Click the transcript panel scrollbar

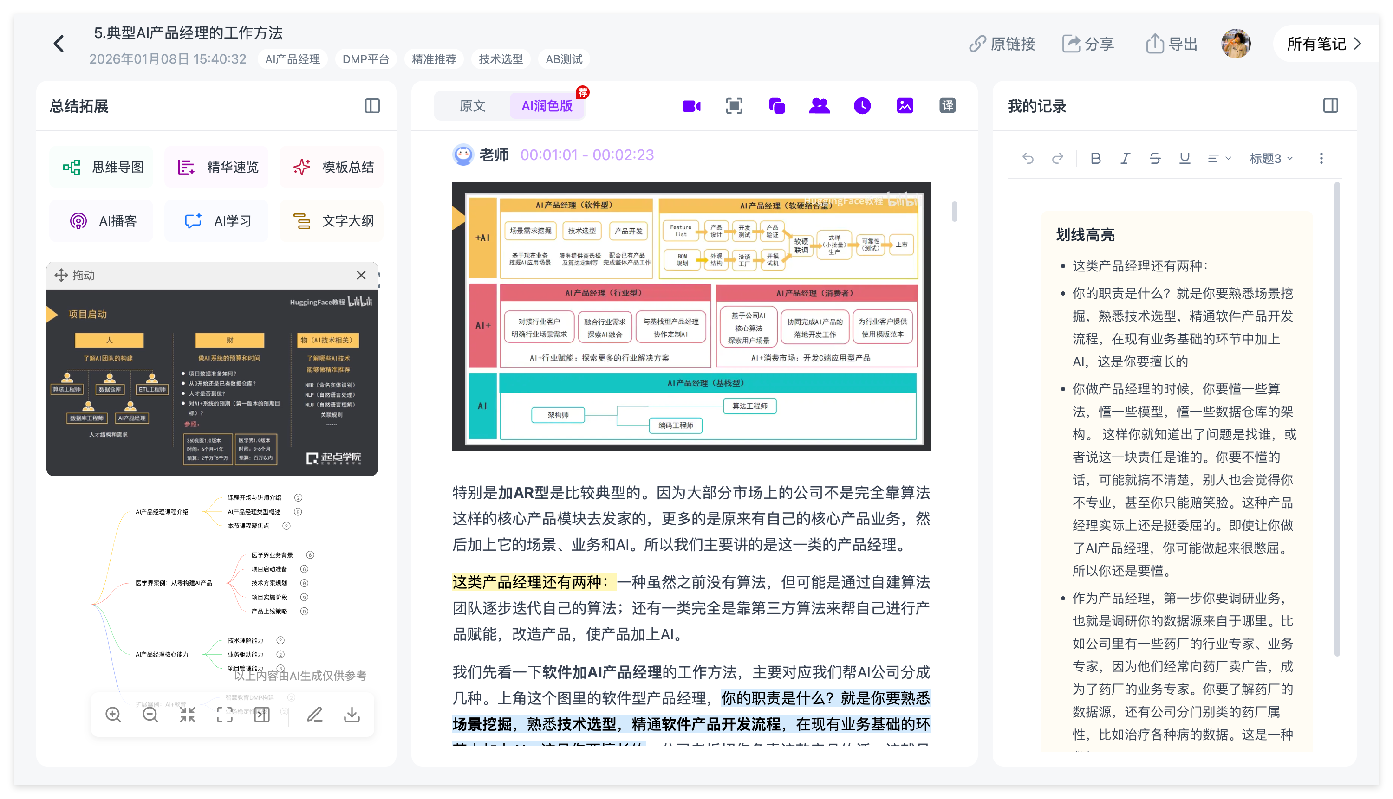955,212
